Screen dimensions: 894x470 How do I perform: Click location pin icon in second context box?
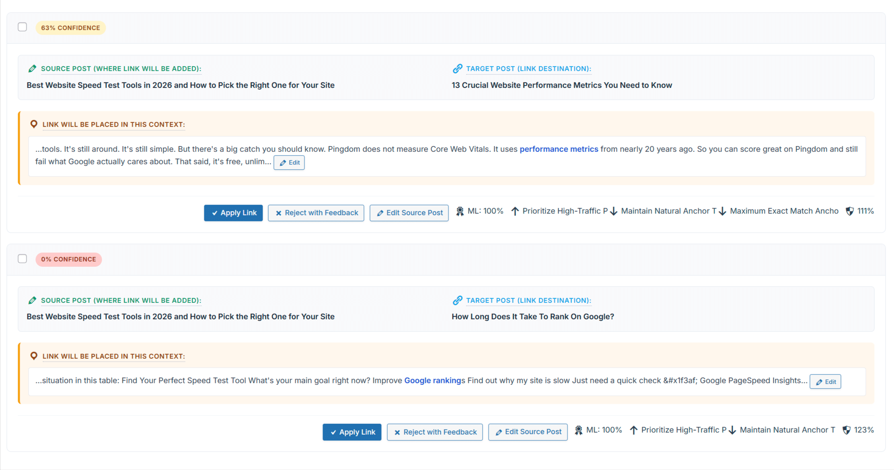(x=34, y=356)
